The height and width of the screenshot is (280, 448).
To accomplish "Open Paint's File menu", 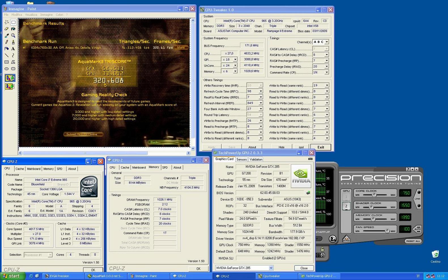I will (x=6, y=15).
